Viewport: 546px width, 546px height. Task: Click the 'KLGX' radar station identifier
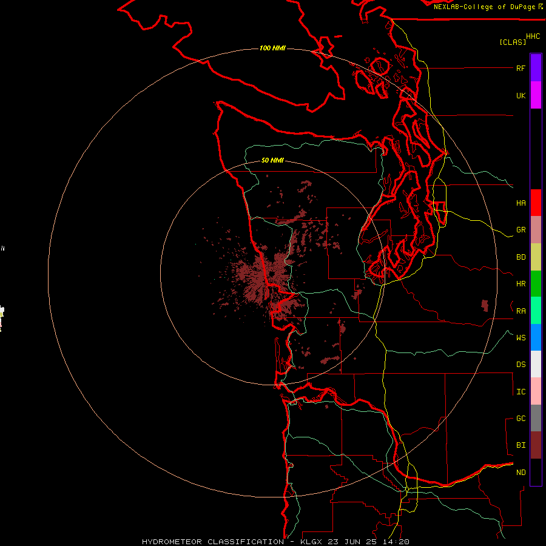311,542
